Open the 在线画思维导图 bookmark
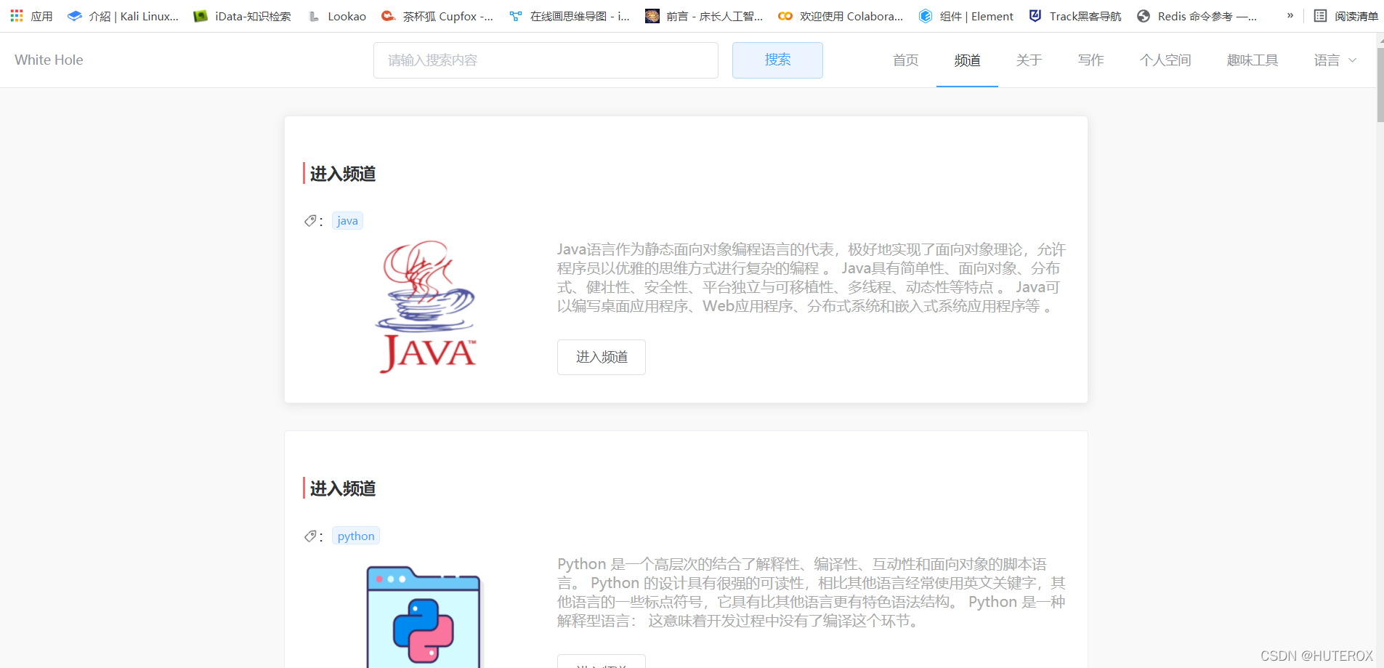This screenshot has width=1384, height=668. (570, 15)
